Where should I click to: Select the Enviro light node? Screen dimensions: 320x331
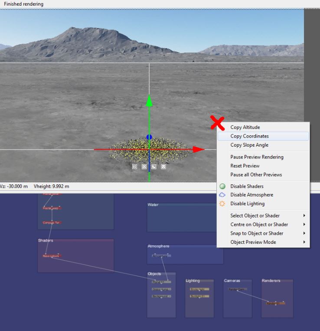tap(199, 289)
